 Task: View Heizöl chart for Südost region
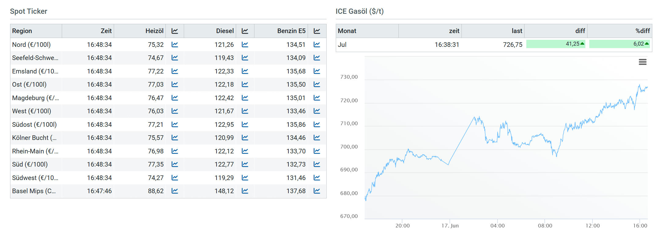(x=175, y=125)
